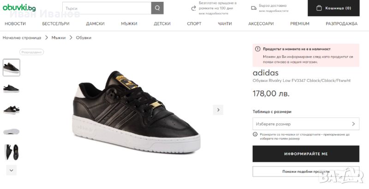
Task: Open the Обувки breadcrumb link
Action: [x=83, y=38]
